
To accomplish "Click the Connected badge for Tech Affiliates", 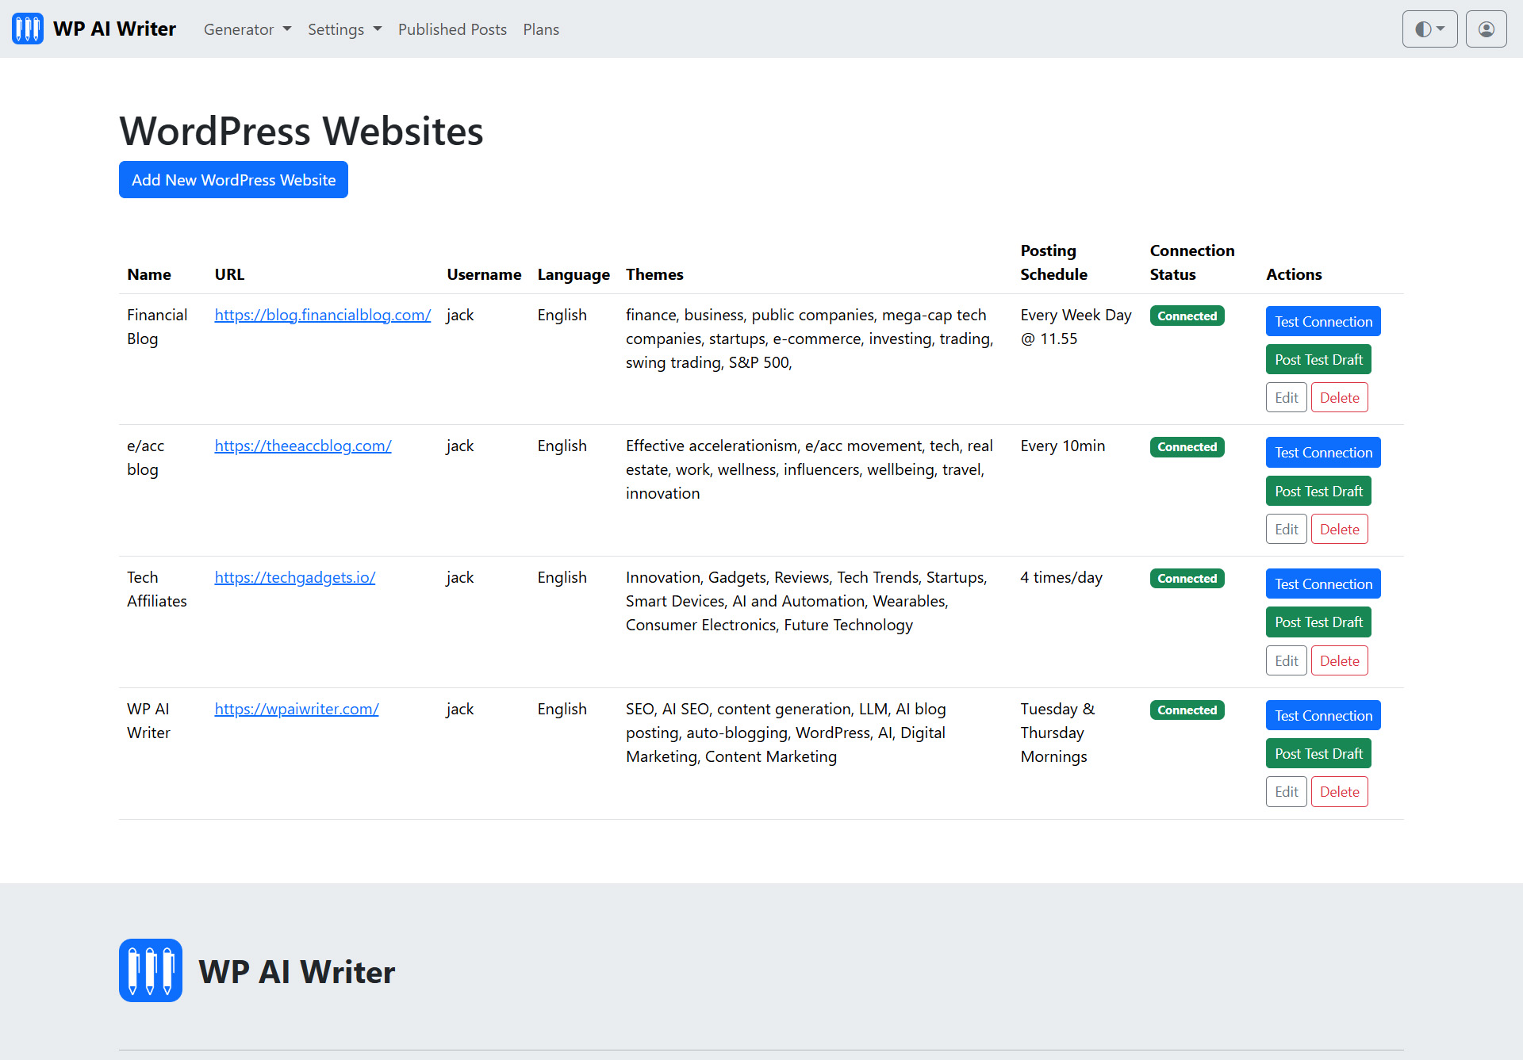I will click(x=1186, y=578).
